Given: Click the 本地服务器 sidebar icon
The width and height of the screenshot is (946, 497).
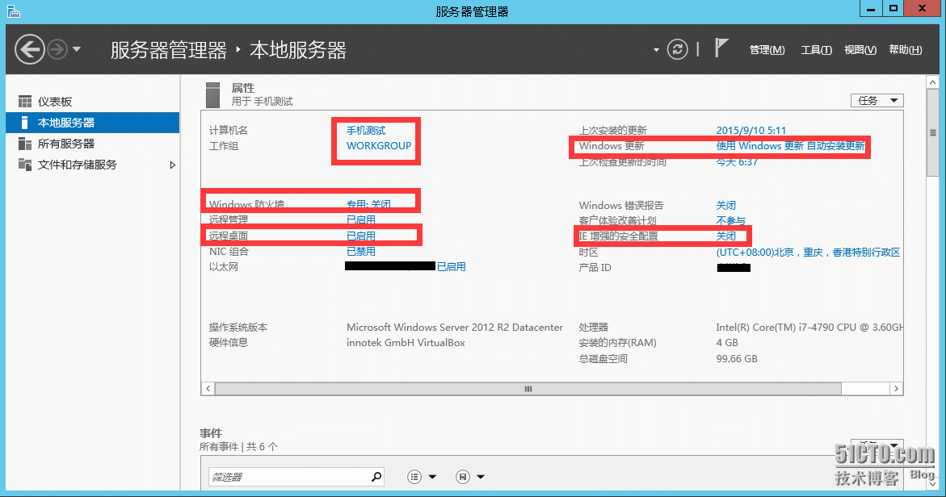Looking at the screenshot, I should 24,123.
